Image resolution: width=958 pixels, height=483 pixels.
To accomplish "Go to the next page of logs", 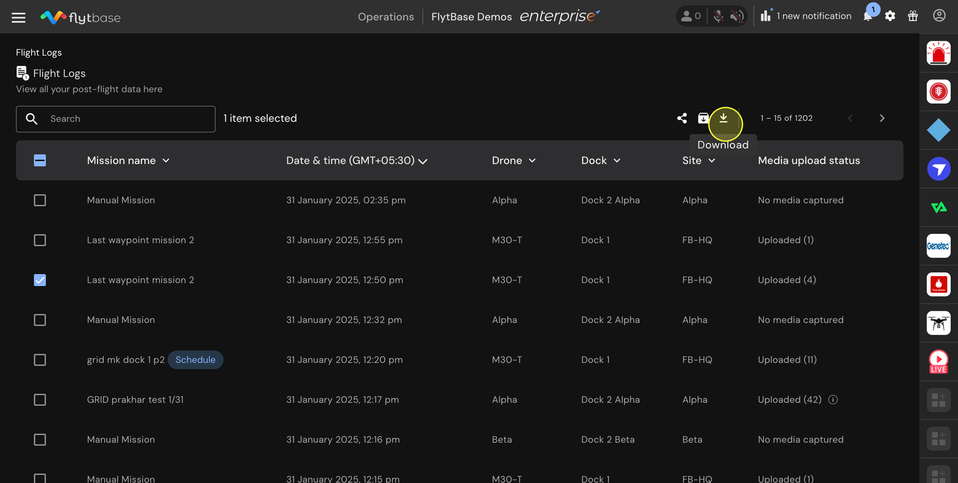I will pos(882,119).
